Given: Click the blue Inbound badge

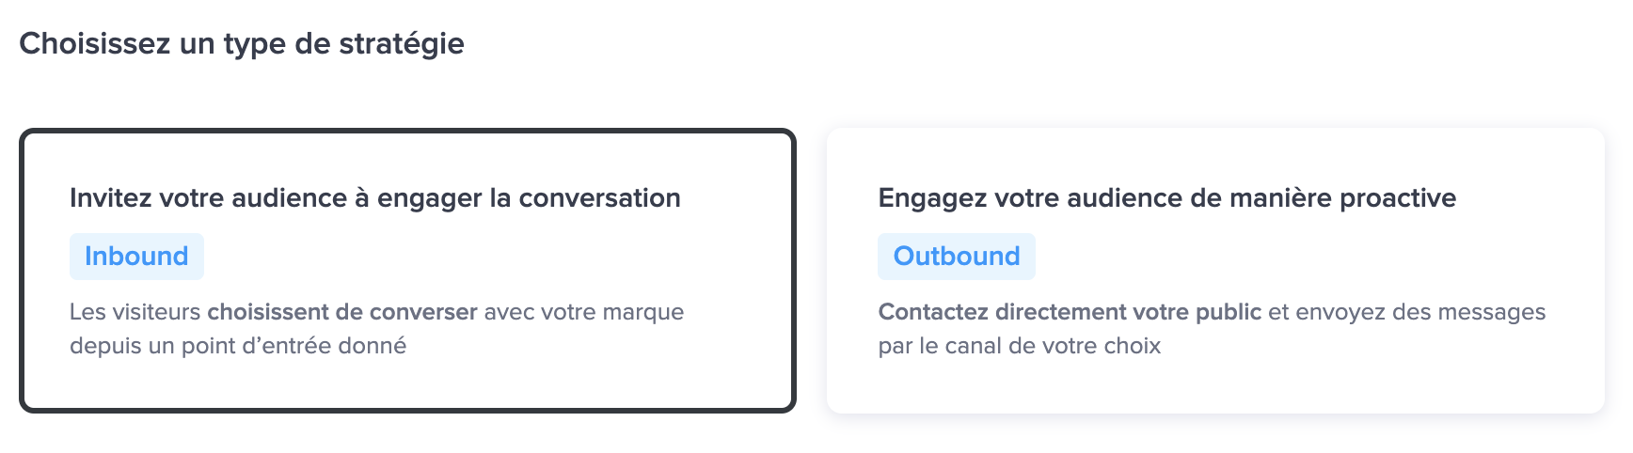Looking at the screenshot, I should pos(136,257).
